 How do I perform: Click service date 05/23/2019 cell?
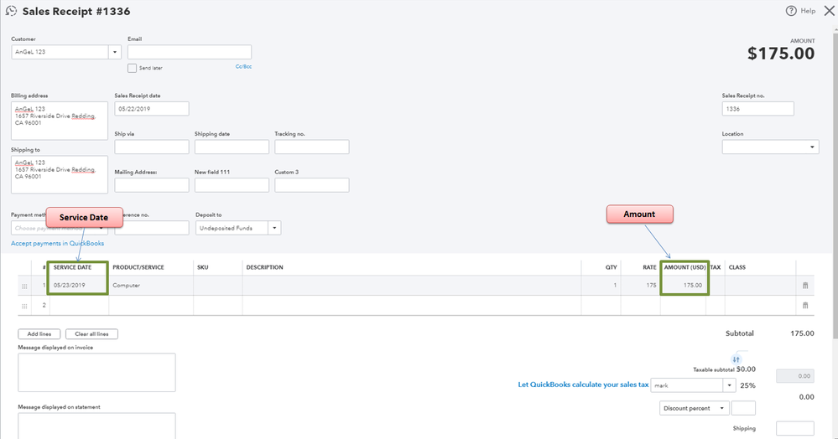click(78, 285)
